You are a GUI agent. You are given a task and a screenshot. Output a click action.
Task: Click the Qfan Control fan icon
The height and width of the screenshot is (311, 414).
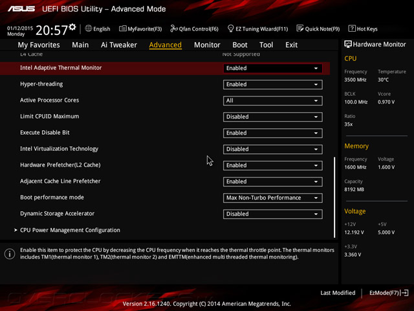tap(174, 29)
